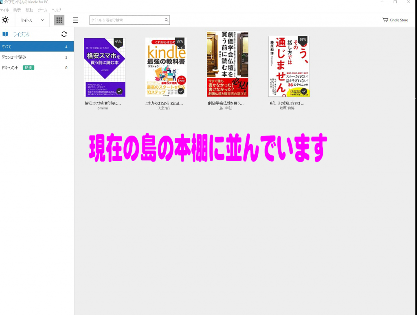Open the Kindle Store cart icon

click(385, 20)
